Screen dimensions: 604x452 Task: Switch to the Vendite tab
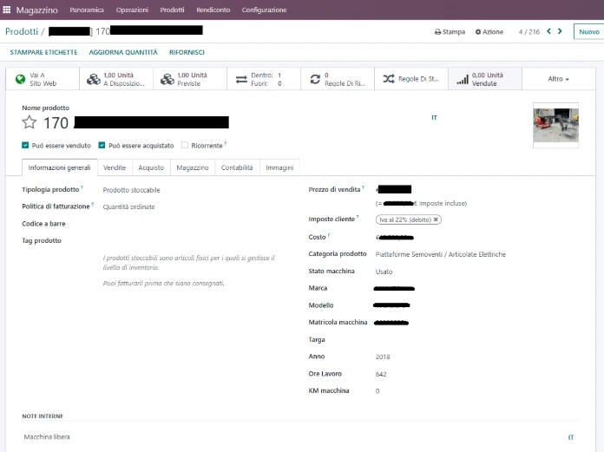point(115,167)
